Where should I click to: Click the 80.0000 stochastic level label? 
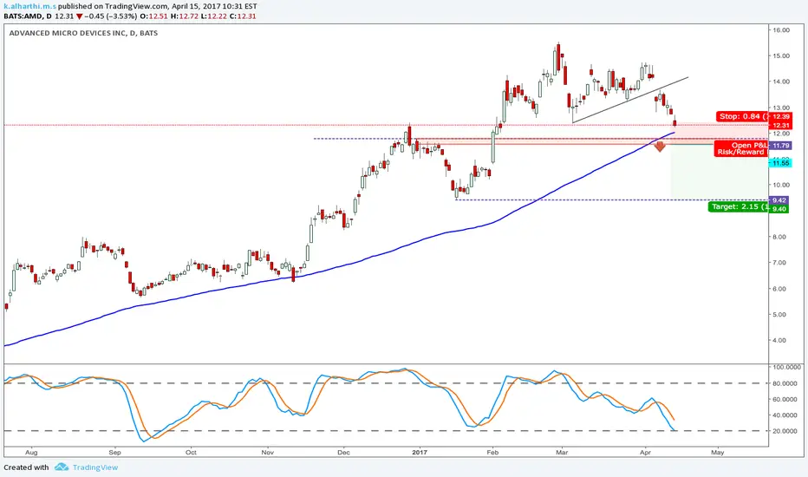(785, 383)
